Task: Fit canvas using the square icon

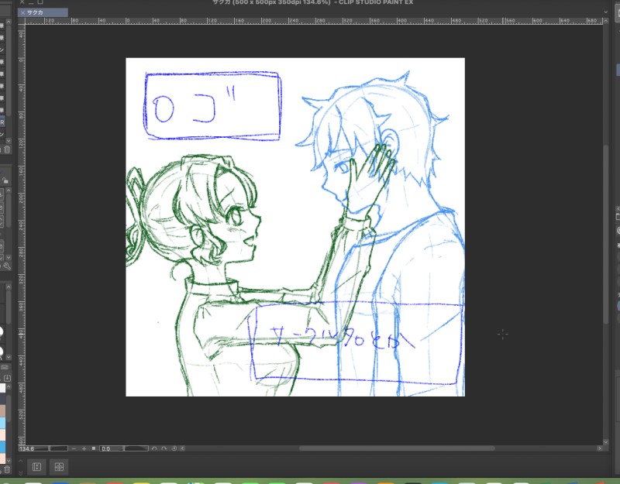Action: (x=94, y=448)
